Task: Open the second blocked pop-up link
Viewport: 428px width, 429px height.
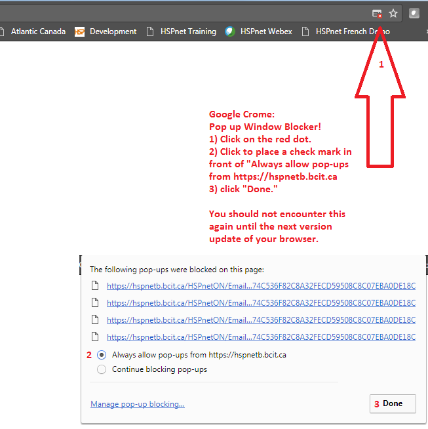Action: click(261, 303)
